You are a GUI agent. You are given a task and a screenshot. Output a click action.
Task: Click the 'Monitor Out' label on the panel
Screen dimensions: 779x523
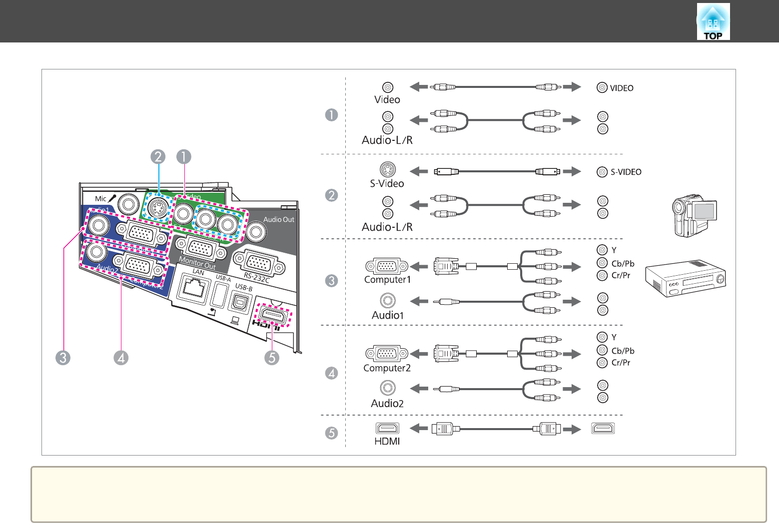197,263
